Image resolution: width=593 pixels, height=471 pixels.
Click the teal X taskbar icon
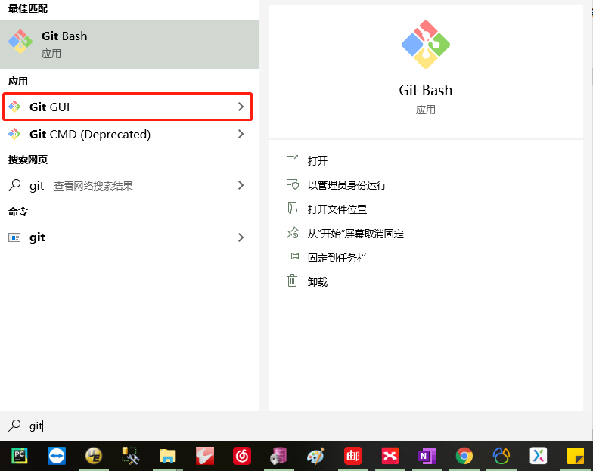(539, 456)
